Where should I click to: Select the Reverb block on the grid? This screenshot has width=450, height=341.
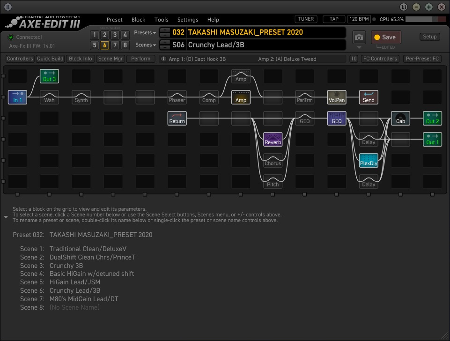coord(273,140)
